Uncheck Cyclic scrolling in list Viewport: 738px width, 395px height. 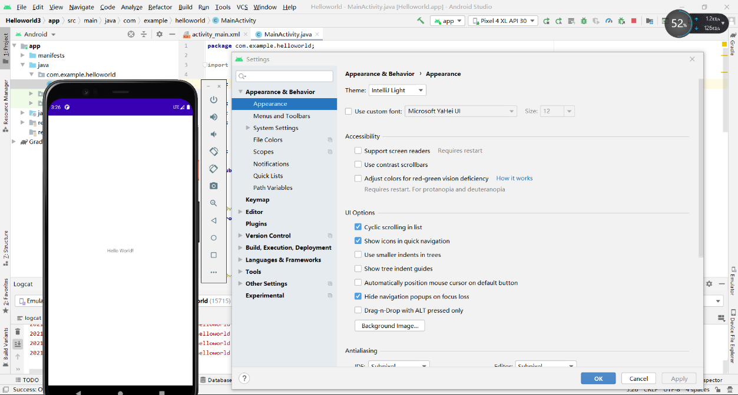click(x=358, y=227)
